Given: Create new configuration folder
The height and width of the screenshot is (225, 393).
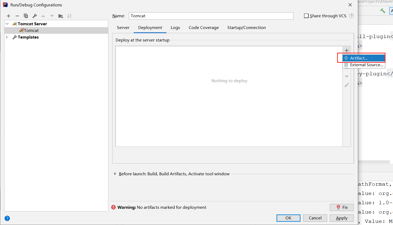Looking at the screenshot, I should (61, 16).
